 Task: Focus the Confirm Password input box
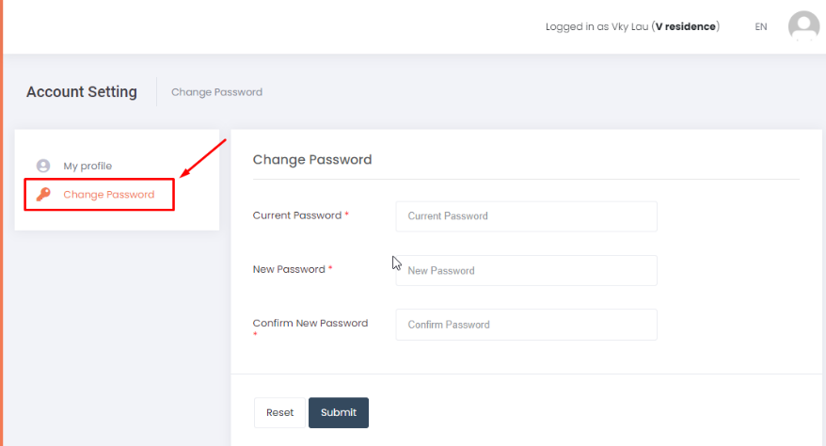[526, 325]
